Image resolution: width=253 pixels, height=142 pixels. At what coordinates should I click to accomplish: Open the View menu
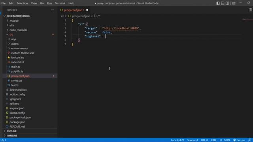coord(34,3)
